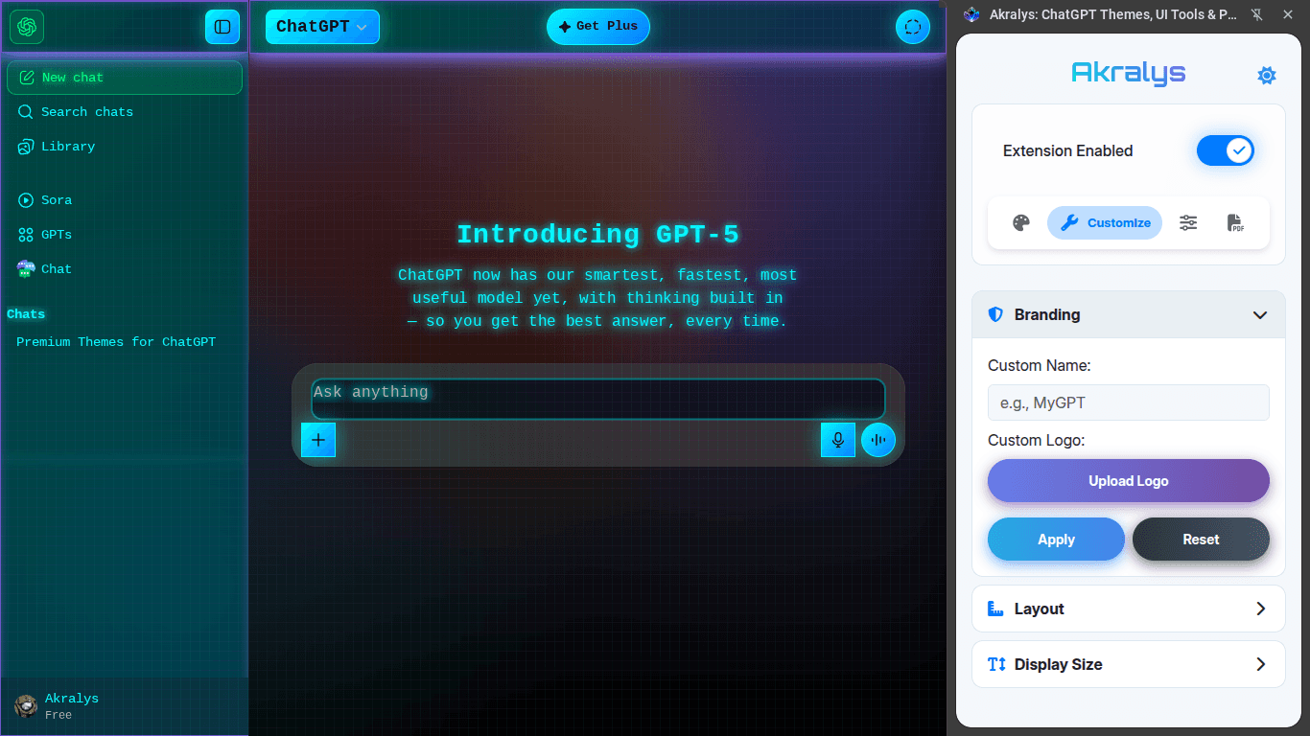Toggle the Extension Enabled switch
This screenshot has height=736, width=1310.
click(1226, 150)
